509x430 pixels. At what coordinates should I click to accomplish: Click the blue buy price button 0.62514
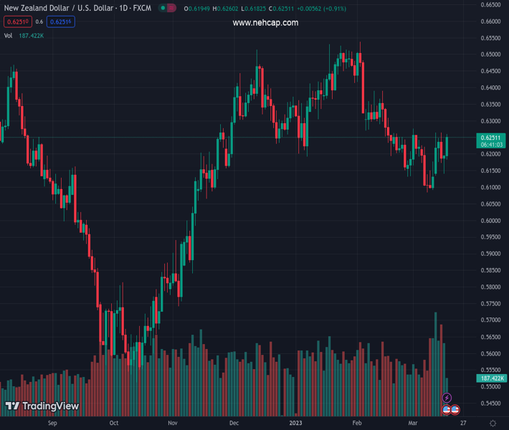[x=61, y=22]
